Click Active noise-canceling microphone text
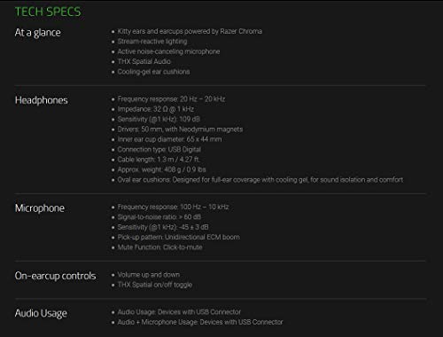Screen dimensions: 443x337 [x=168, y=51]
